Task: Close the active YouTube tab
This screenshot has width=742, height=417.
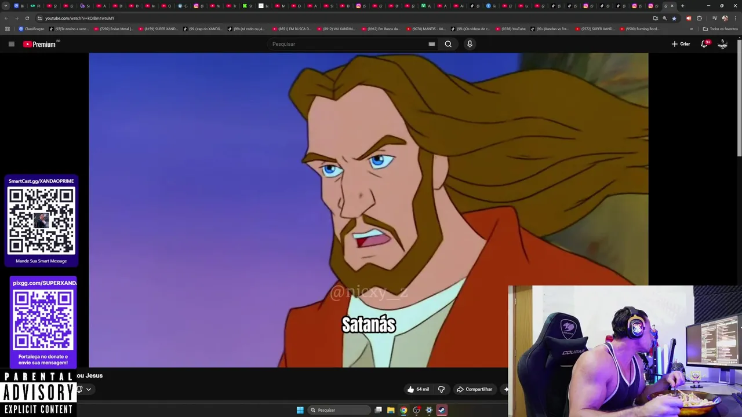Action: click(x=672, y=6)
